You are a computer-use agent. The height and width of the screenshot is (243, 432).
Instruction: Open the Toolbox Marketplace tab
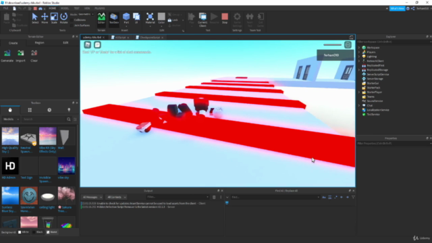(x=10, y=110)
